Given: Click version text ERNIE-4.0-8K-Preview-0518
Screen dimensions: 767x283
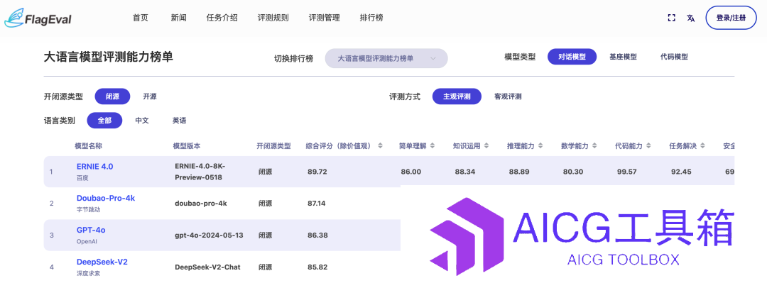Looking at the screenshot, I should [x=200, y=172].
